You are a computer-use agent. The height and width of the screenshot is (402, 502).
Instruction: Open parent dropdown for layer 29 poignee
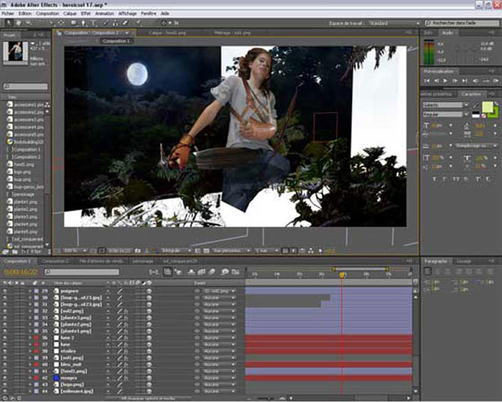coord(219,291)
